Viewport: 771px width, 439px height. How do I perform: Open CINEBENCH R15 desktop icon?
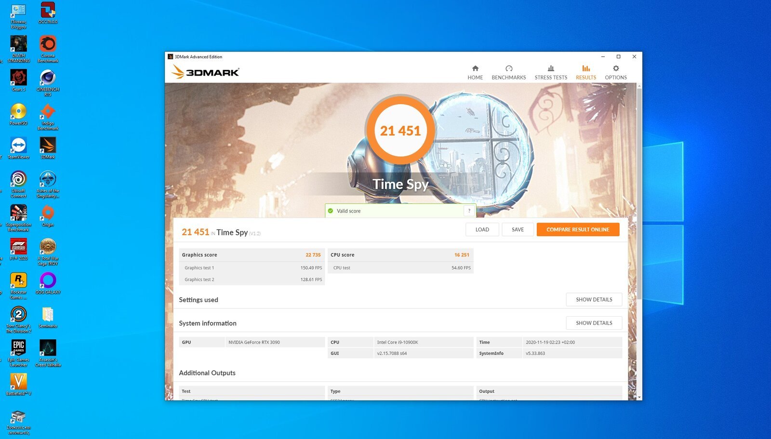pyautogui.click(x=48, y=82)
